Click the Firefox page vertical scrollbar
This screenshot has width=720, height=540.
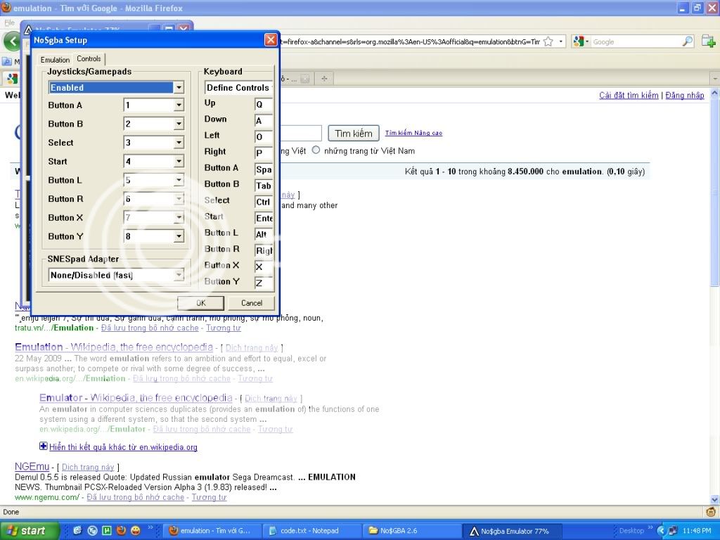coord(714,297)
